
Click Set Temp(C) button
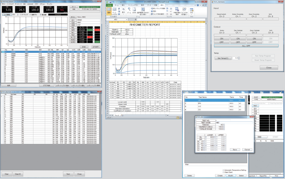tap(223, 58)
